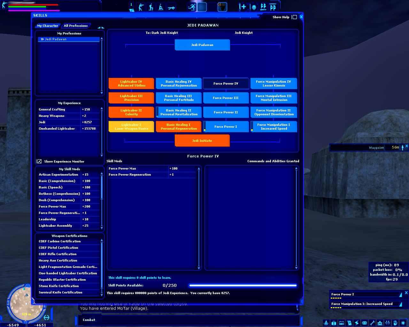The image size is (409, 327).
Task: Enable the Show Help checkbox
Action: click(295, 17)
